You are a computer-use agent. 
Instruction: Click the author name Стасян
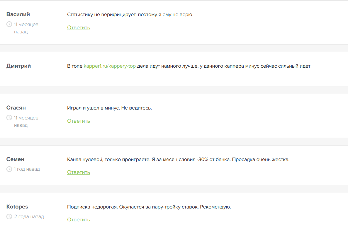(x=16, y=108)
